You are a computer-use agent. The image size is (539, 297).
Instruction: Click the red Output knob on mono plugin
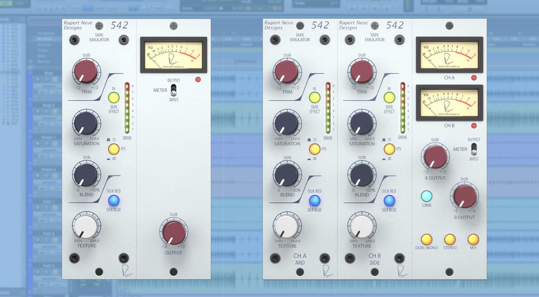tap(174, 232)
